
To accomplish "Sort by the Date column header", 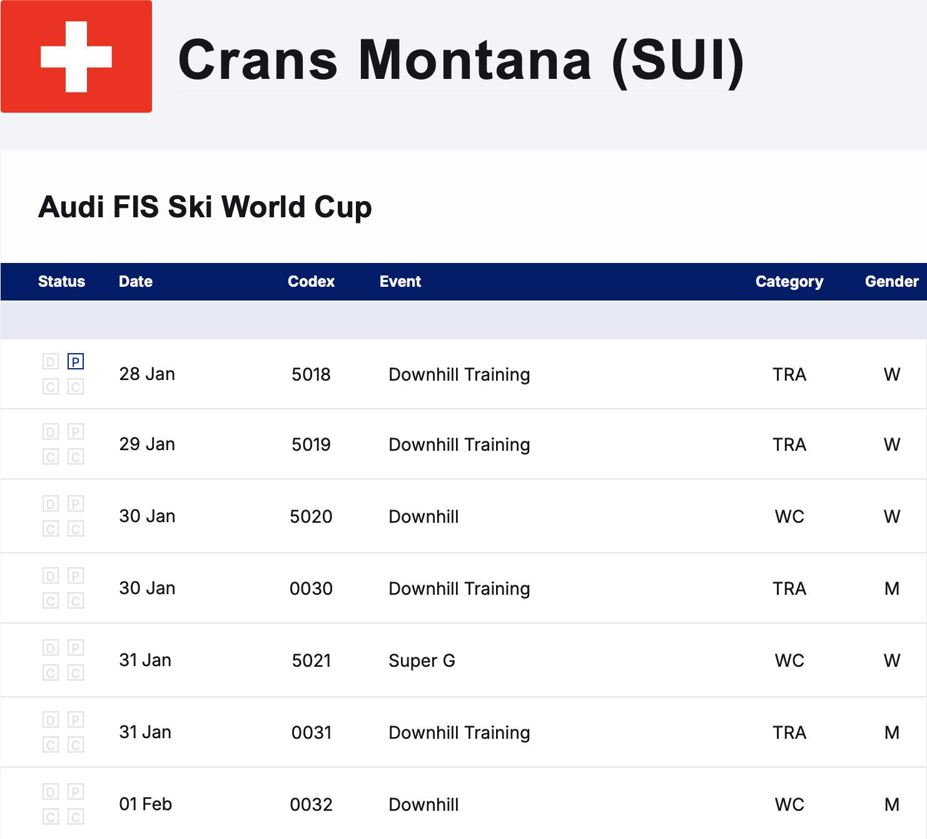I will click(x=136, y=282).
